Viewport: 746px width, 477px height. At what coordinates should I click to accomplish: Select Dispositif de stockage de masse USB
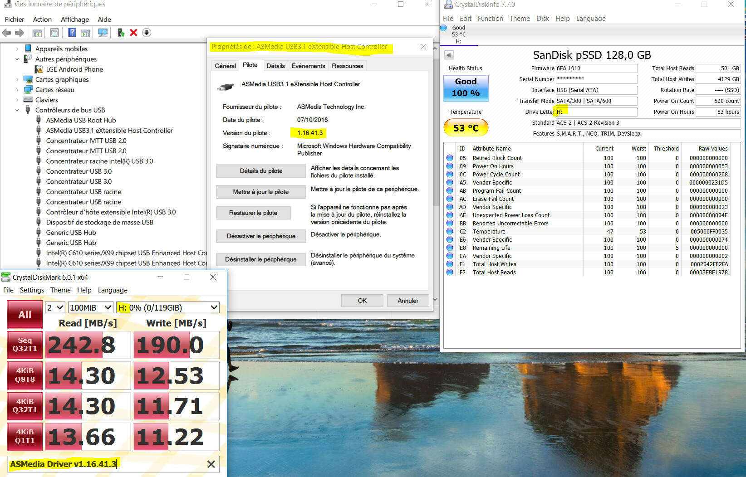(99, 223)
